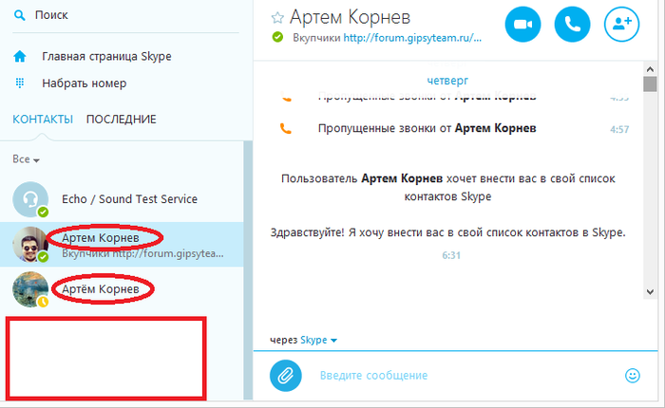Click the search magnifier icon
Viewport: 665px width, 408px height.
20,15
